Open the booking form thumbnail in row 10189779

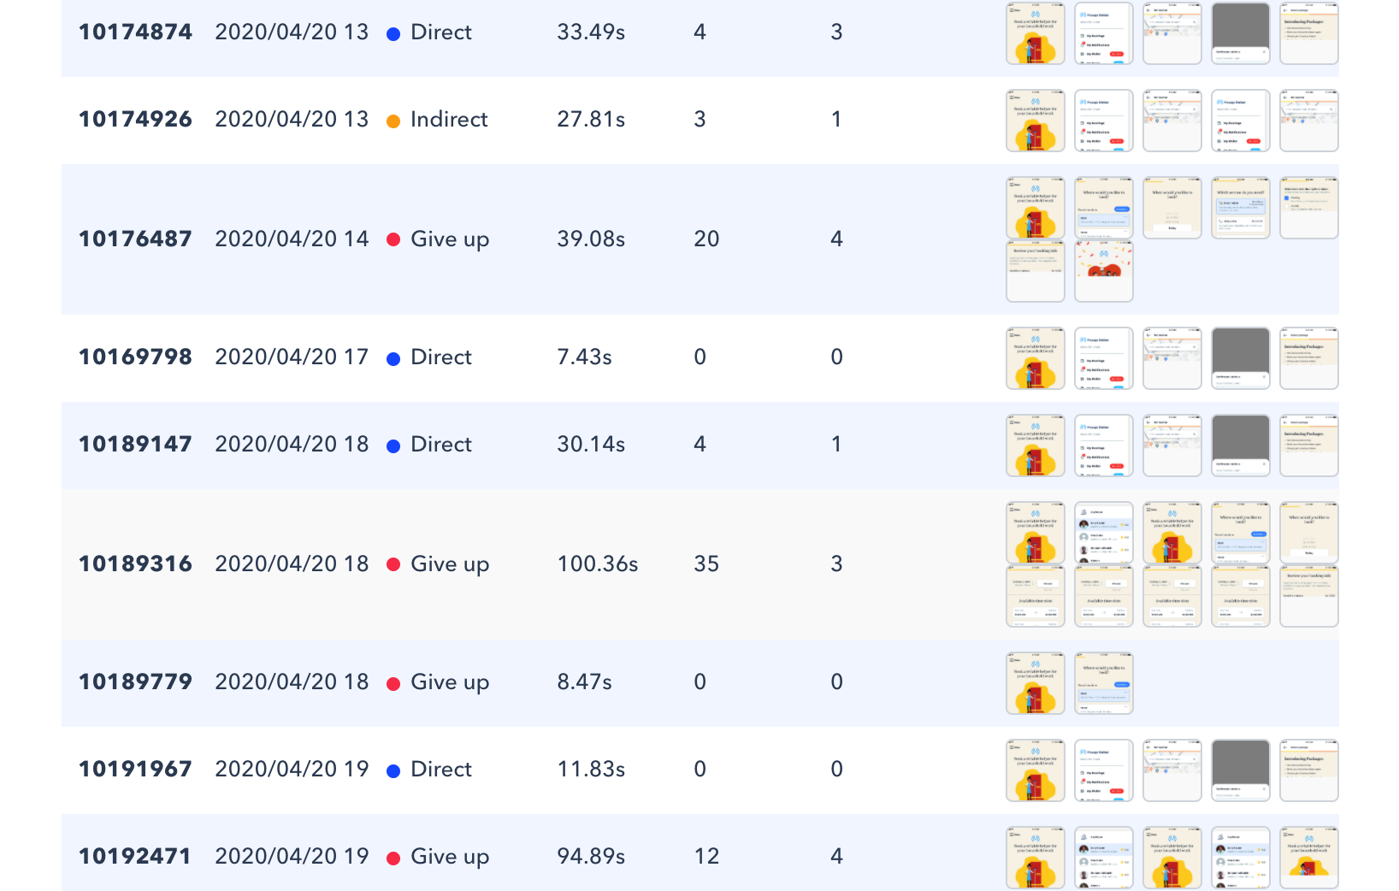click(x=1104, y=683)
